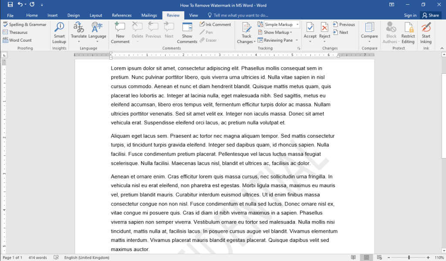Open Tracking options dialog launcher
Screen dimensions: 446x261
click(x=299, y=48)
